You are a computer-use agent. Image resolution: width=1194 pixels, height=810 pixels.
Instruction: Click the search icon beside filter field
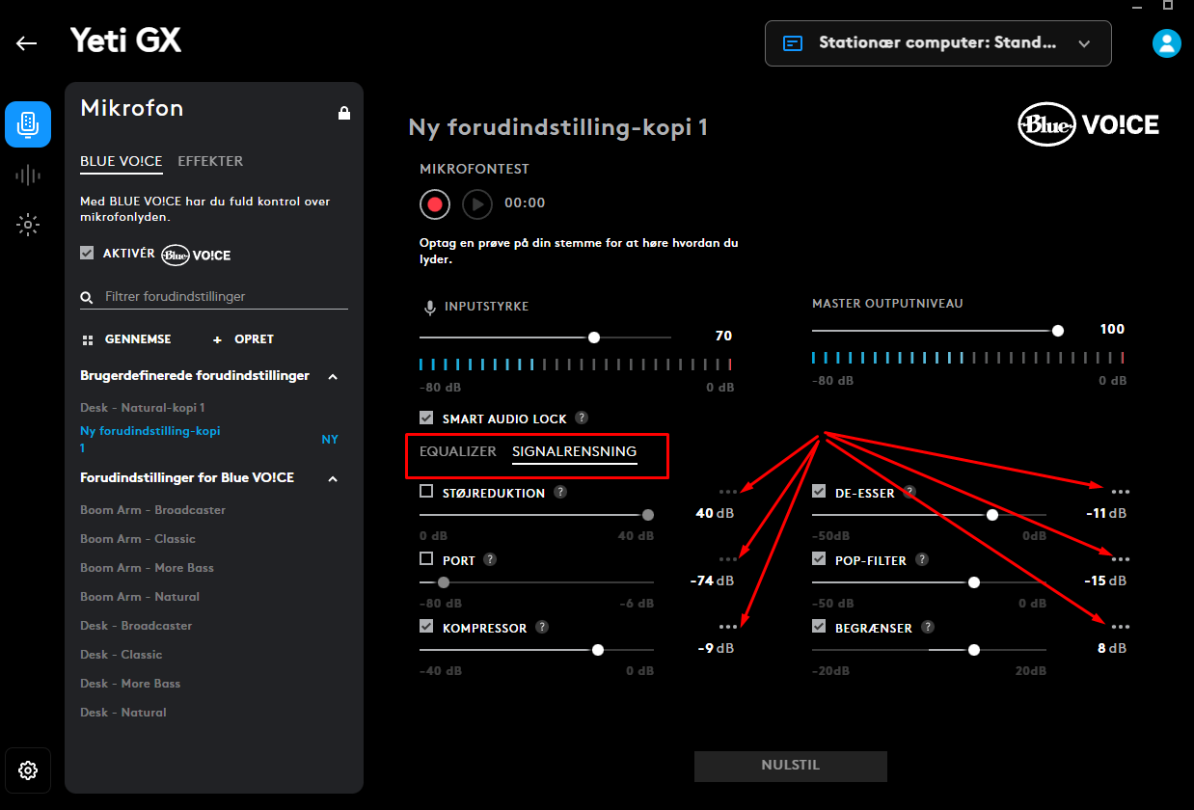(87, 298)
